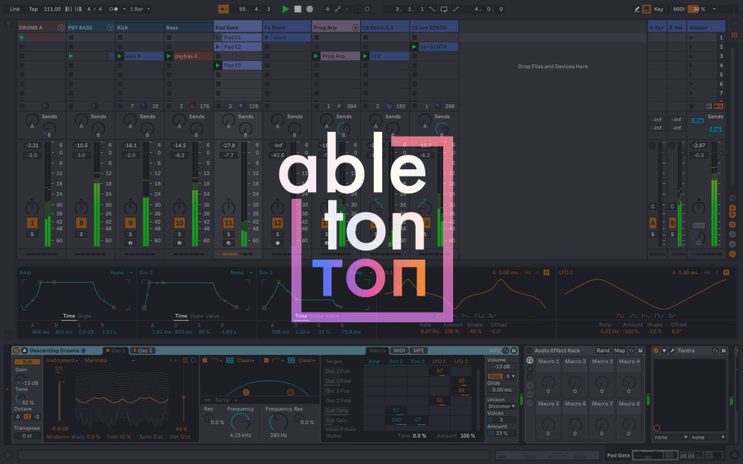This screenshot has width=743, height=464.
Task: Select the Slope tab in Env 2
Action: pyautogui.click(x=196, y=316)
